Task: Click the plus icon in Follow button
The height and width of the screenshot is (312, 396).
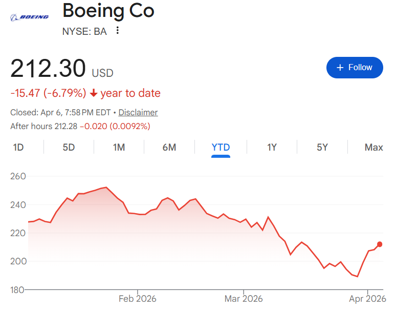Action: (x=340, y=68)
